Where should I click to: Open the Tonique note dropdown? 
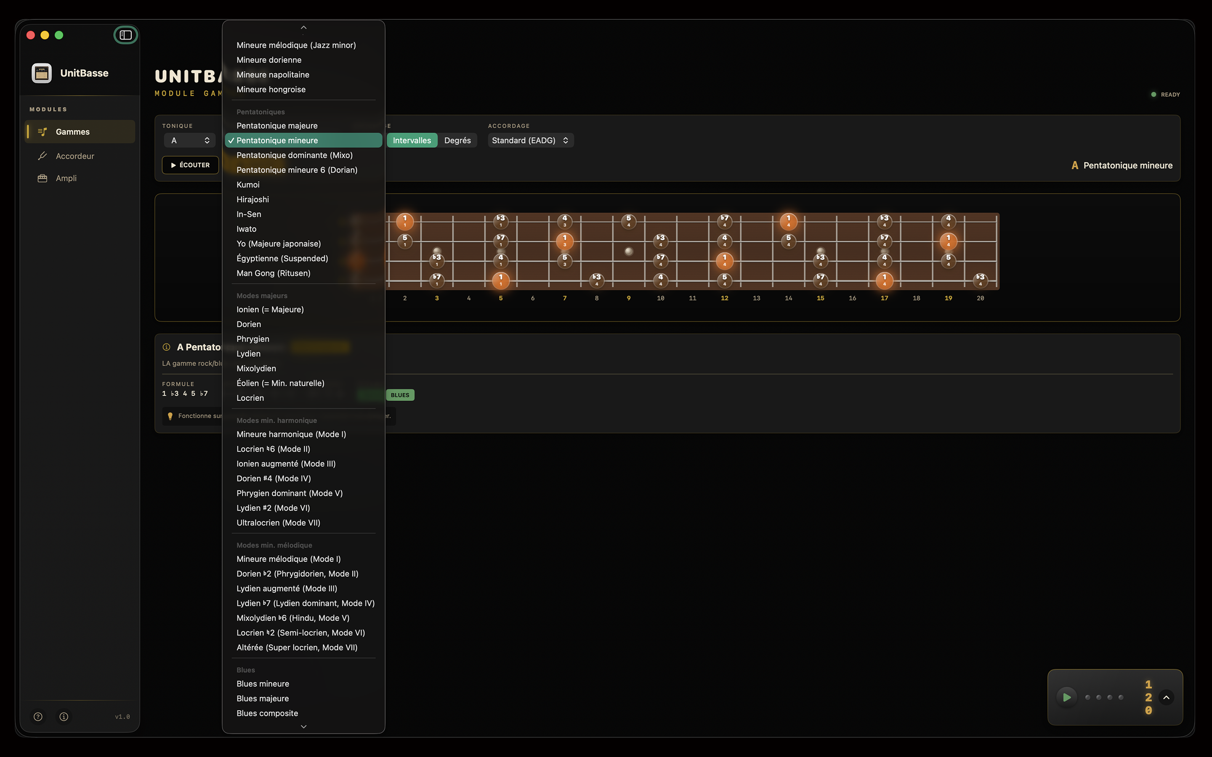pos(189,140)
